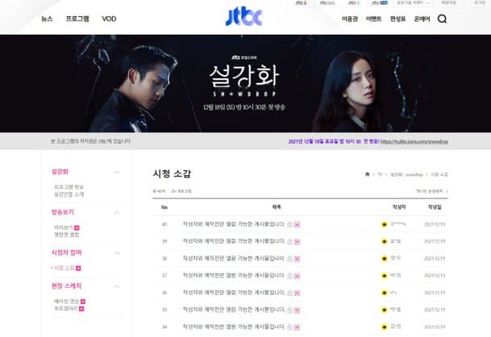
Task: Collapse the 설강화 sidebar section
Action: [x=117, y=172]
